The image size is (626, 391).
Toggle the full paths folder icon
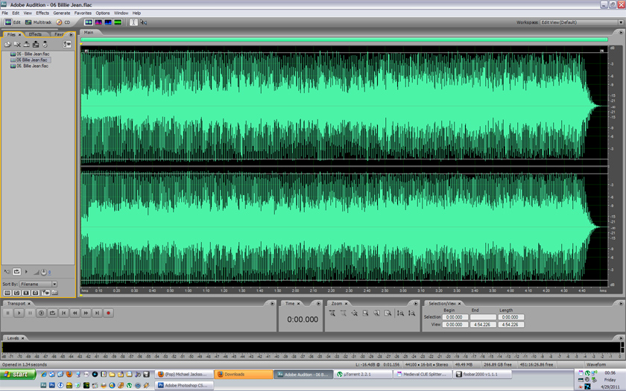coord(54,293)
